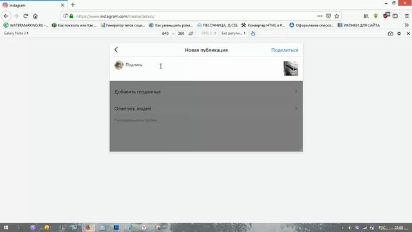Open Yandex browser from the taskbar
The height and width of the screenshot is (232, 412).
coord(144,227)
